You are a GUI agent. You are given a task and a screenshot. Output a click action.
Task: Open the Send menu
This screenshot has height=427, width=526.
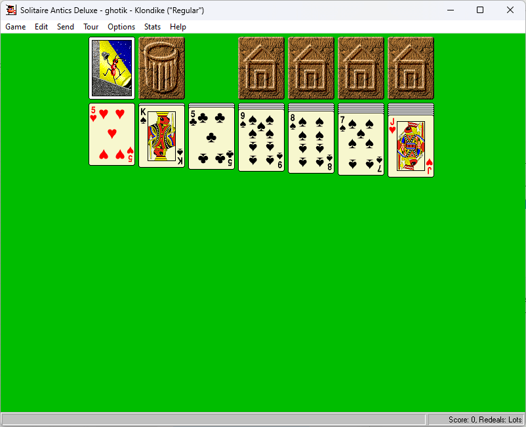click(66, 27)
